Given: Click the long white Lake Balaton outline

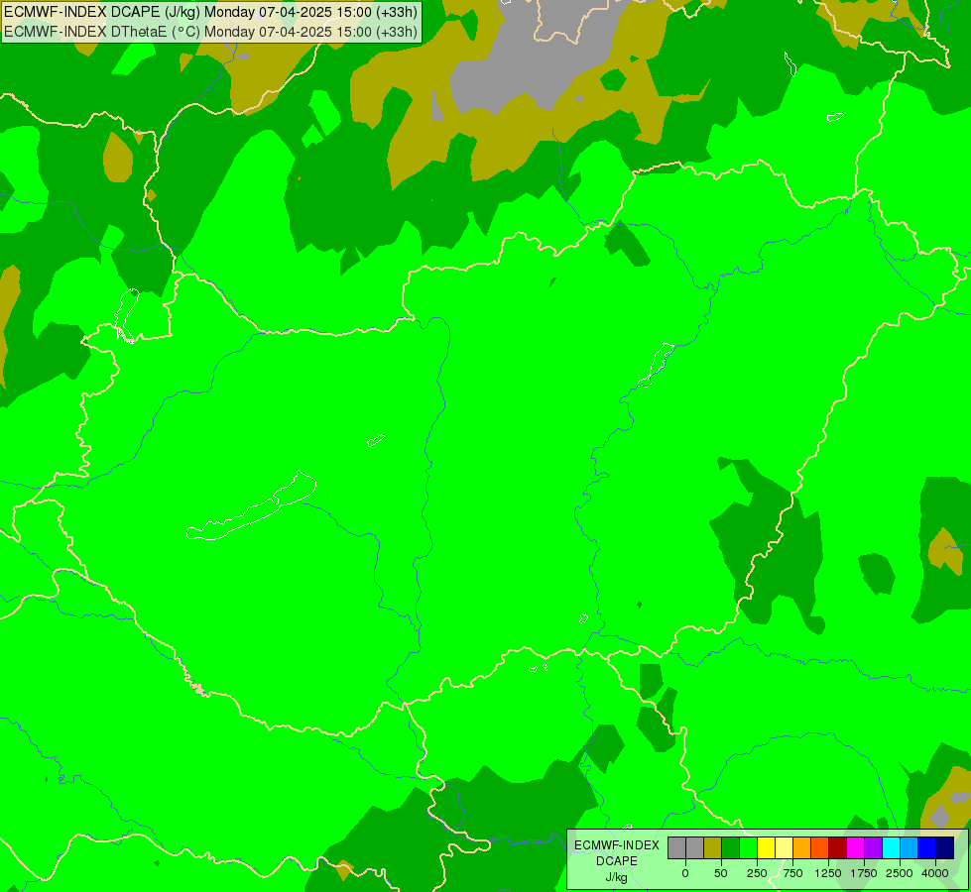Looking at the screenshot, I should click(x=251, y=505).
